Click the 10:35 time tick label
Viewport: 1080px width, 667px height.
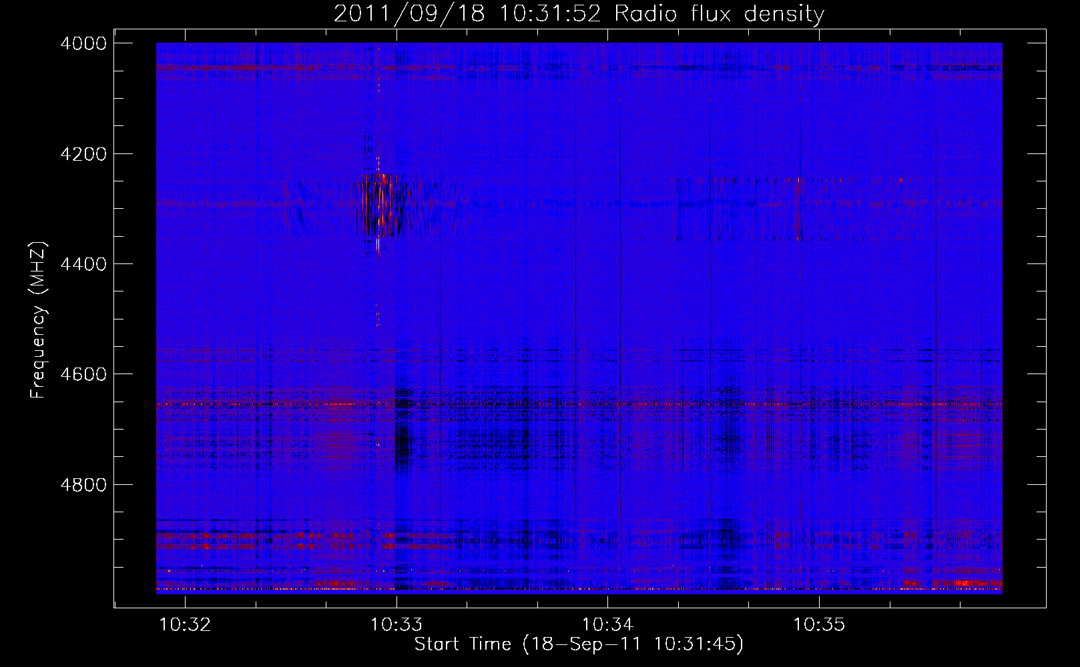(x=819, y=624)
